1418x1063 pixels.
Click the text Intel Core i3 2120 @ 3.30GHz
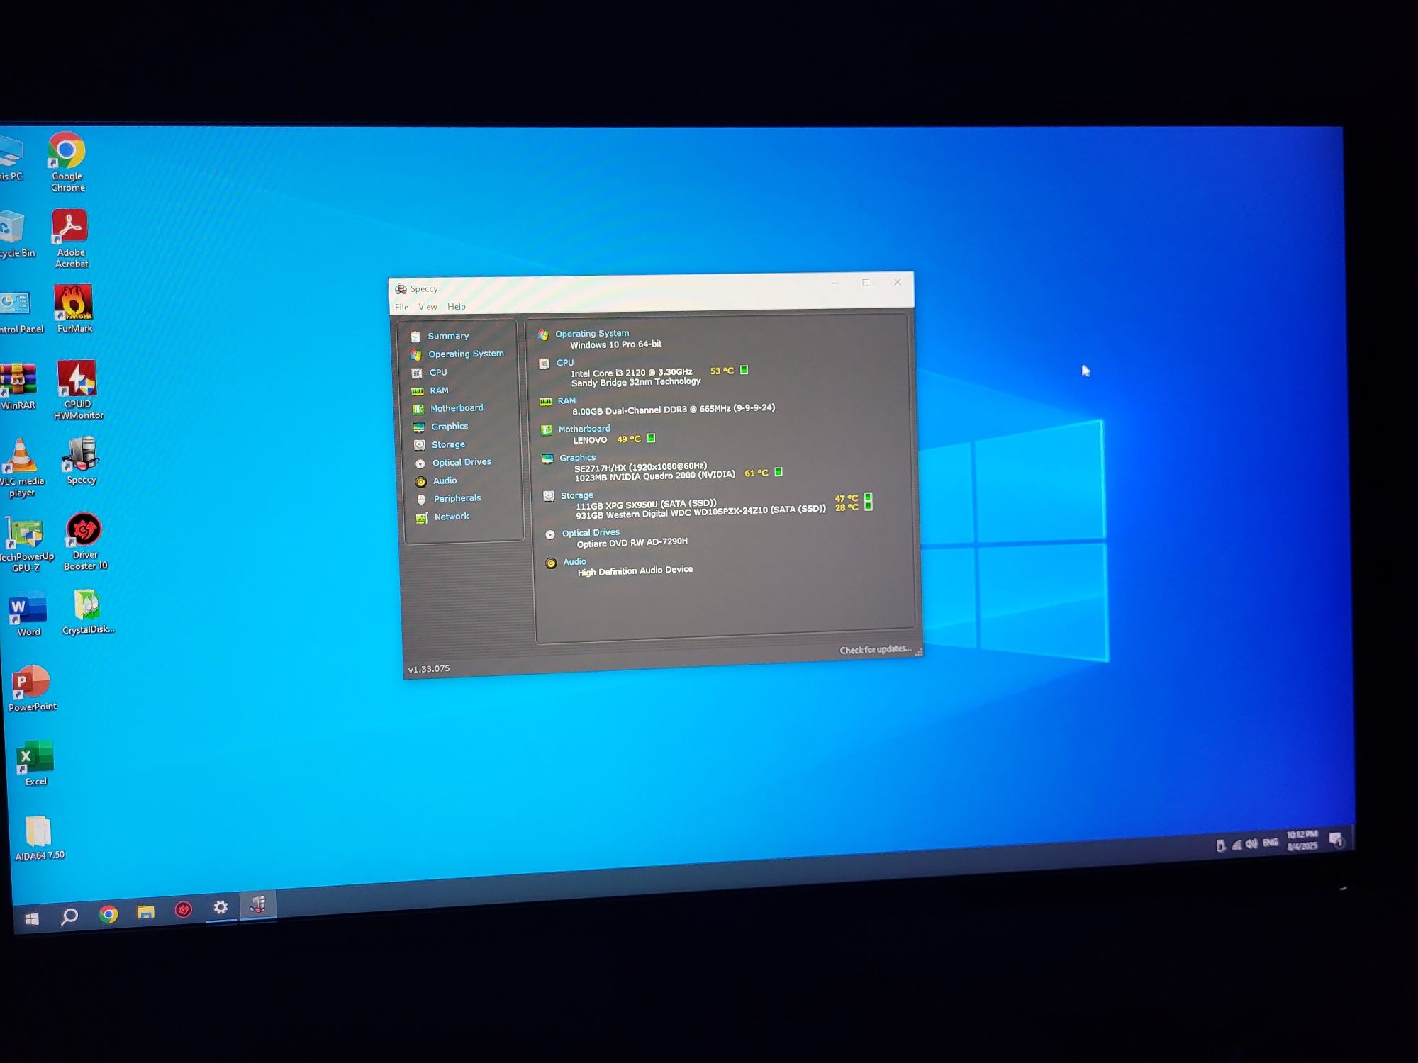[632, 372]
